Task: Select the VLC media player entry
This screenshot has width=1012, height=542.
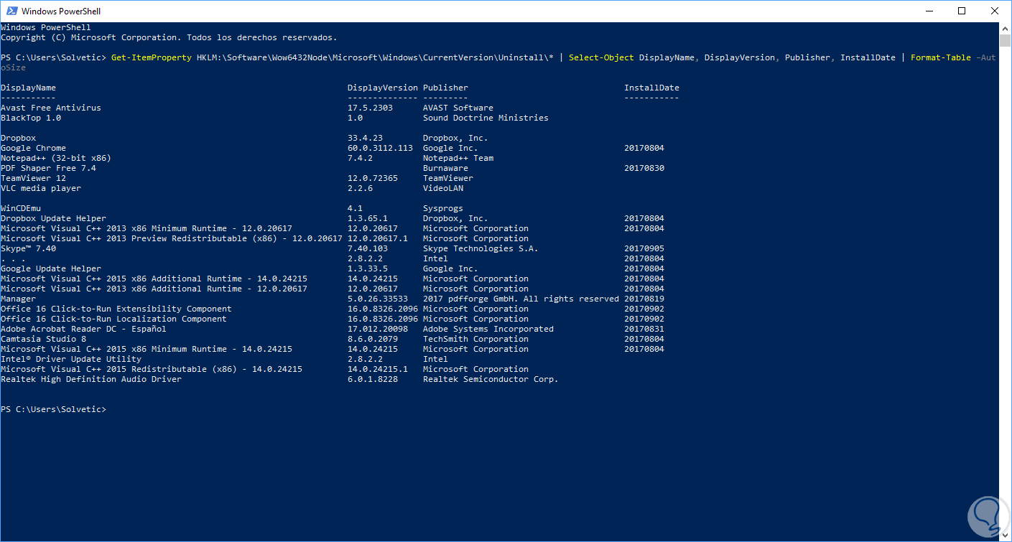Action: pyautogui.click(x=41, y=188)
